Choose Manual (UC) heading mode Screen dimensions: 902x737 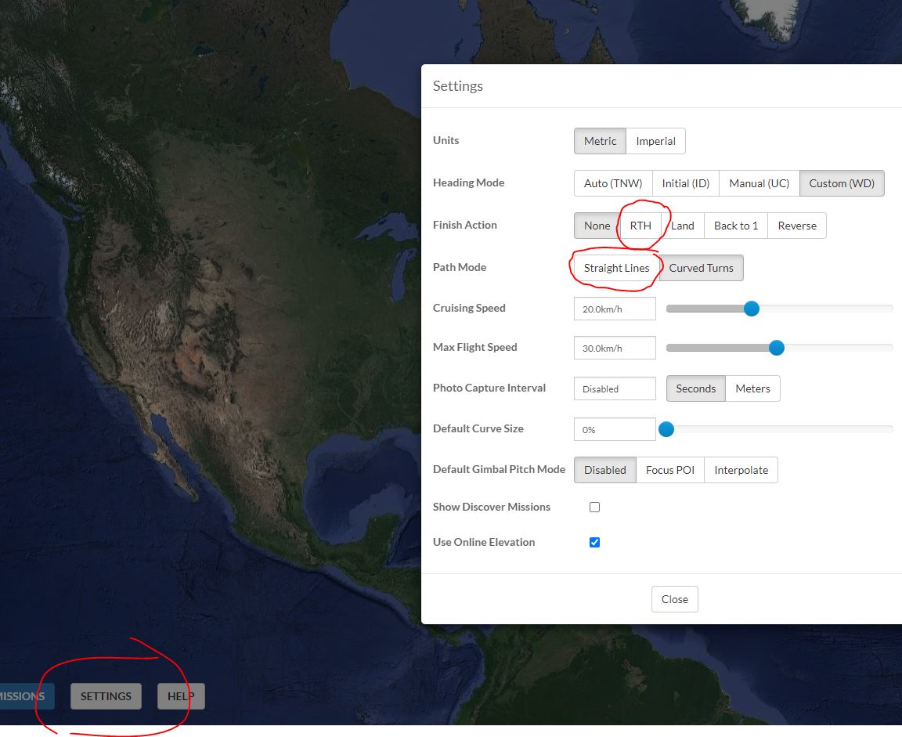tap(759, 183)
